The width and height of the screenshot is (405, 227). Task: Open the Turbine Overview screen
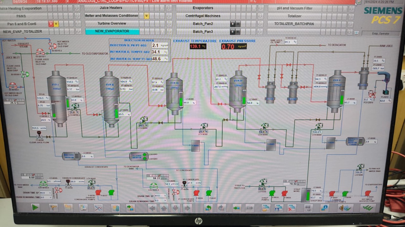pyautogui.click(x=112, y=23)
